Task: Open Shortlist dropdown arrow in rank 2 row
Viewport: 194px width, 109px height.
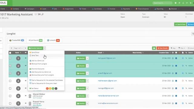Action: (x=87, y=66)
